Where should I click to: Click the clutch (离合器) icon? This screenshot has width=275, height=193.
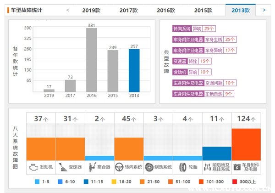pos(92,166)
